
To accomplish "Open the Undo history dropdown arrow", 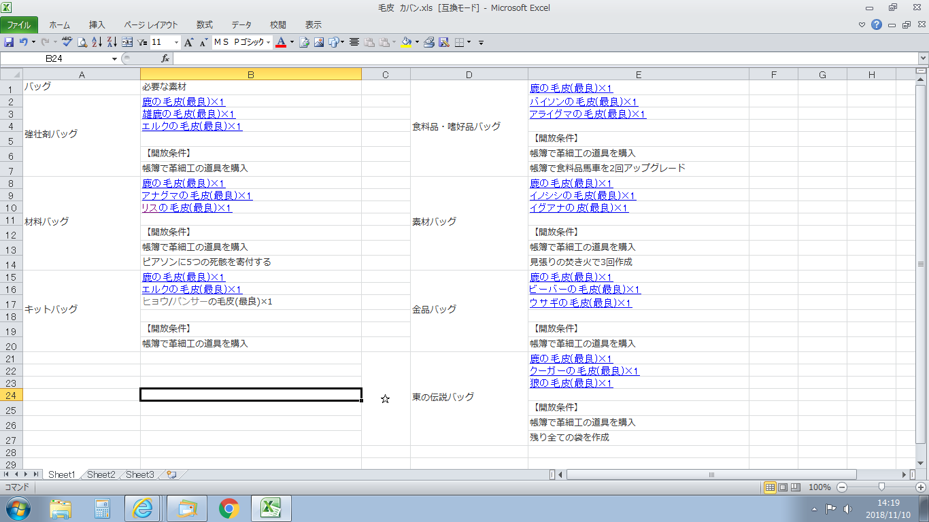I will pyautogui.click(x=33, y=42).
